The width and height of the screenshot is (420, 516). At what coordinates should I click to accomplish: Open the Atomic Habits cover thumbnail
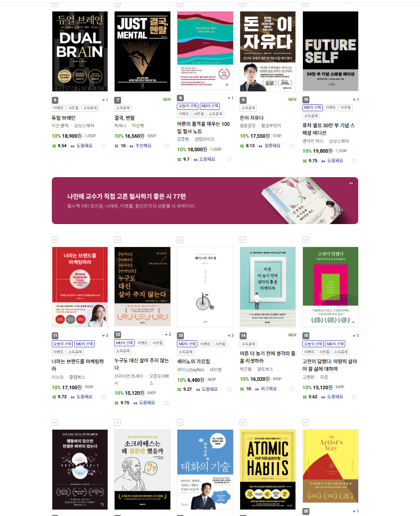(268, 470)
